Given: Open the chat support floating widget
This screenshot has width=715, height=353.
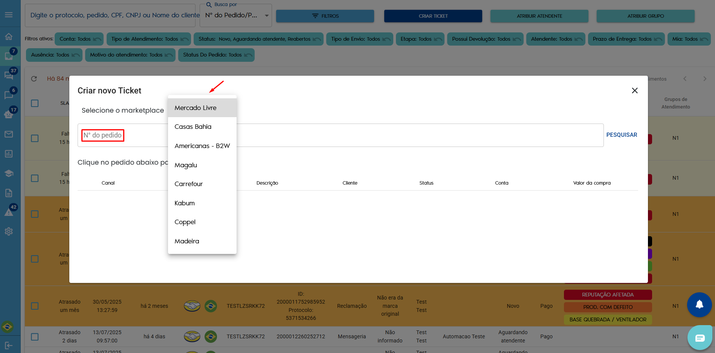Looking at the screenshot, I should point(700,338).
